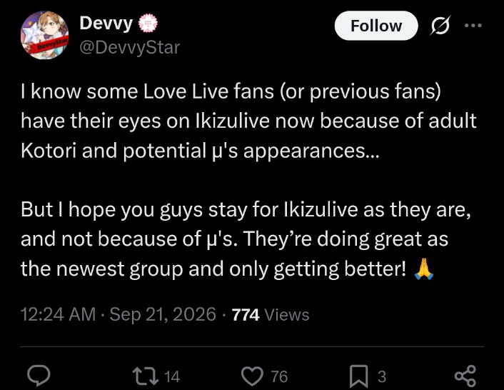
Task: Bookmark the post with the bookmark icon
Action: tap(358, 376)
